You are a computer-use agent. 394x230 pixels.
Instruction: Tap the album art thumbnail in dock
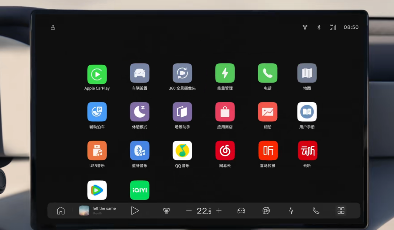click(x=84, y=211)
